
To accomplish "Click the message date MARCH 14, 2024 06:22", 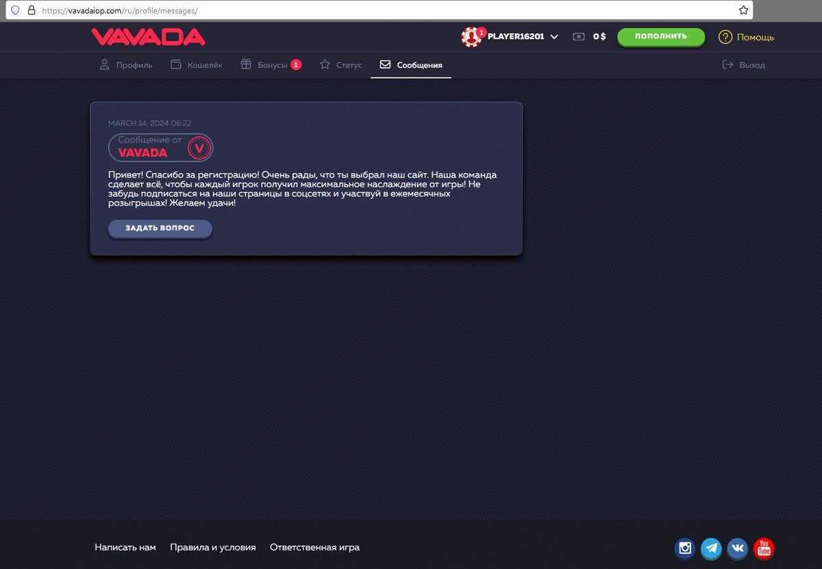I will (149, 123).
